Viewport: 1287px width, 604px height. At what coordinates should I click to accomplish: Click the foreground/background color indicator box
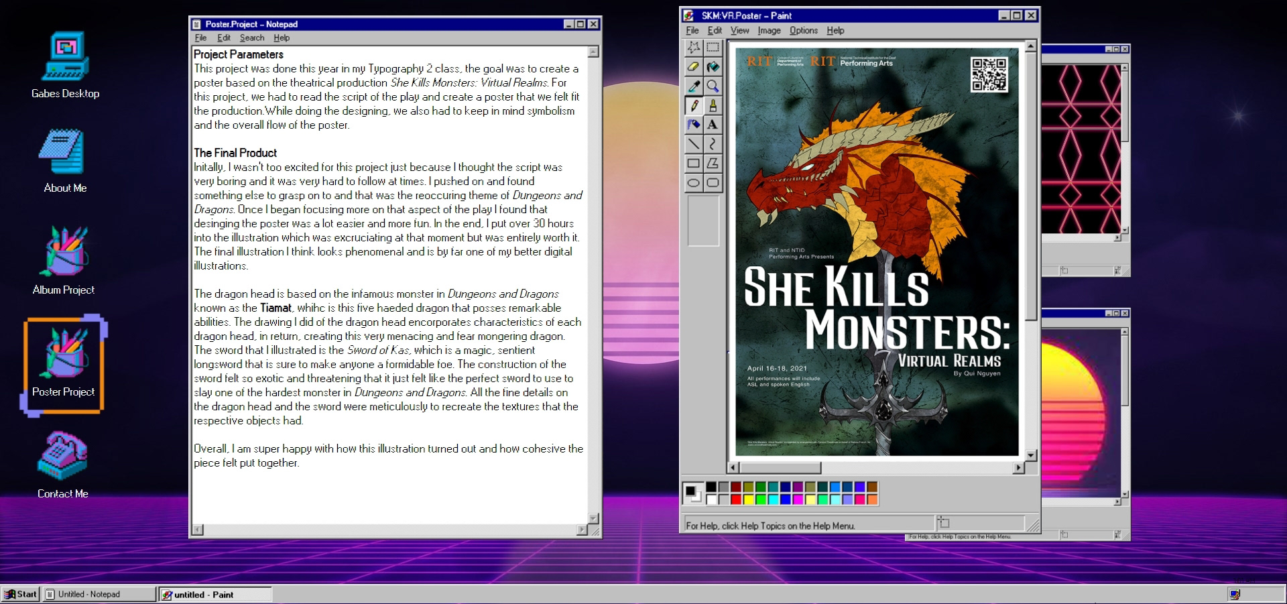point(692,493)
